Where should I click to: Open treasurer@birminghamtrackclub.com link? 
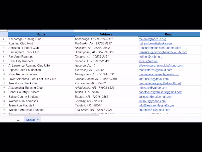click(163, 52)
